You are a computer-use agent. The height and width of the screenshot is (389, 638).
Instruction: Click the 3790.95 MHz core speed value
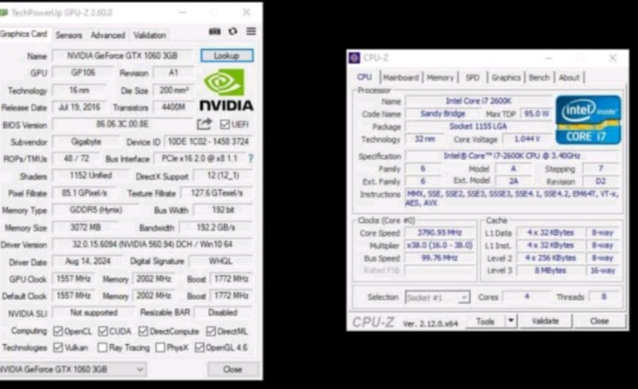439,233
